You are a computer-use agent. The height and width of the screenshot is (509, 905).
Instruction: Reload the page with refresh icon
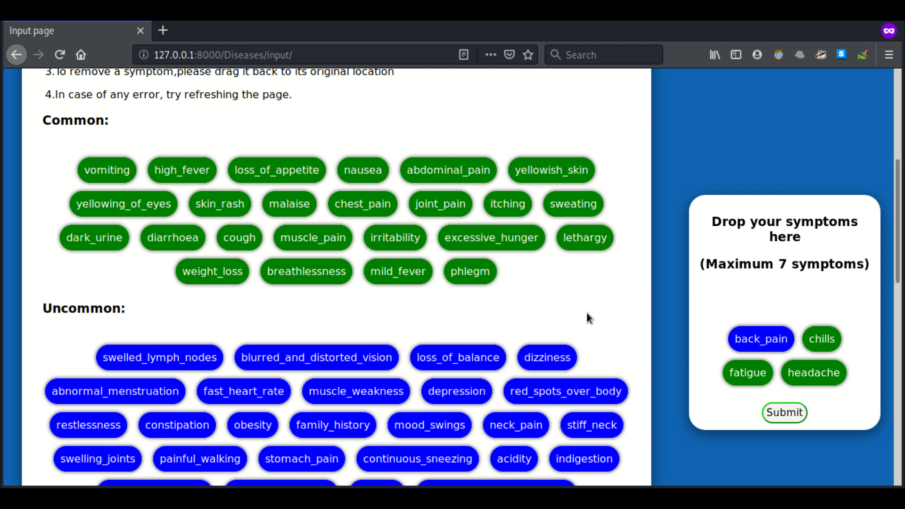click(x=59, y=55)
